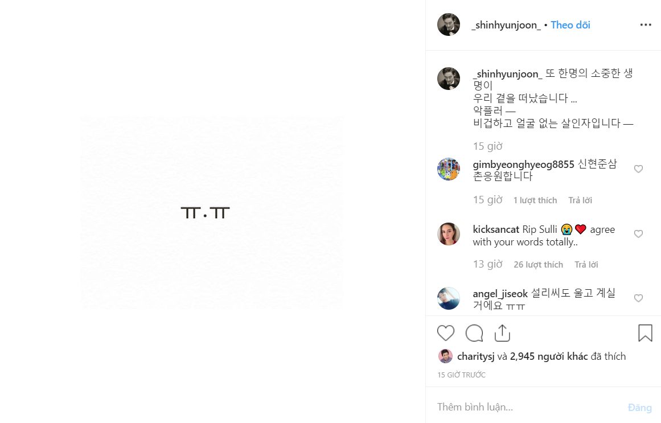Like kicksancat's comment

[x=638, y=234]
